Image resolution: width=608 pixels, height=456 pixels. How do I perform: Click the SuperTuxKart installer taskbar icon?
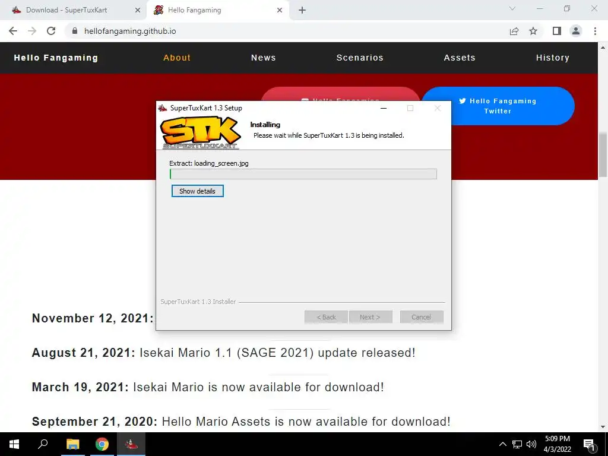point(131,444)
